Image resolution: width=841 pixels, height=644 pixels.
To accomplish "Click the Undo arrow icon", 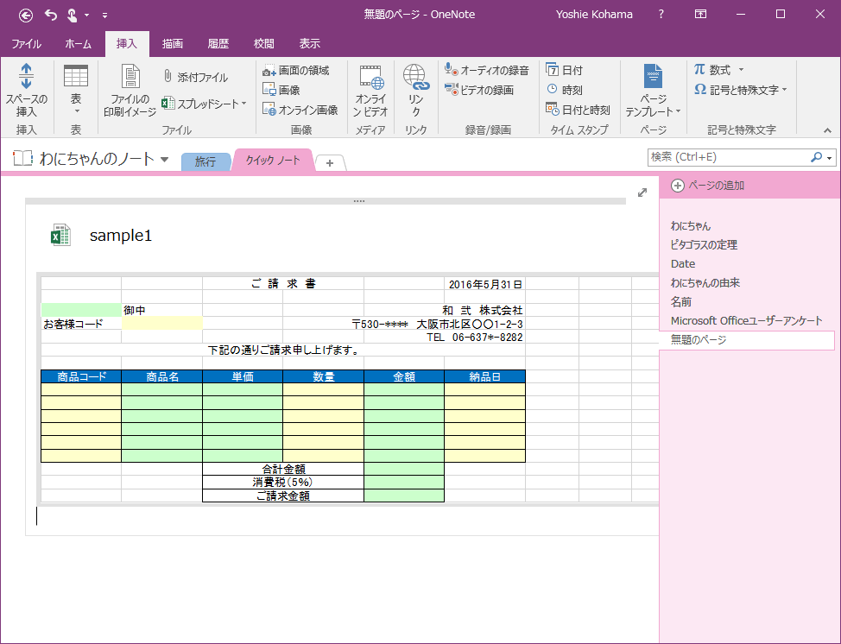I will 51,15.
